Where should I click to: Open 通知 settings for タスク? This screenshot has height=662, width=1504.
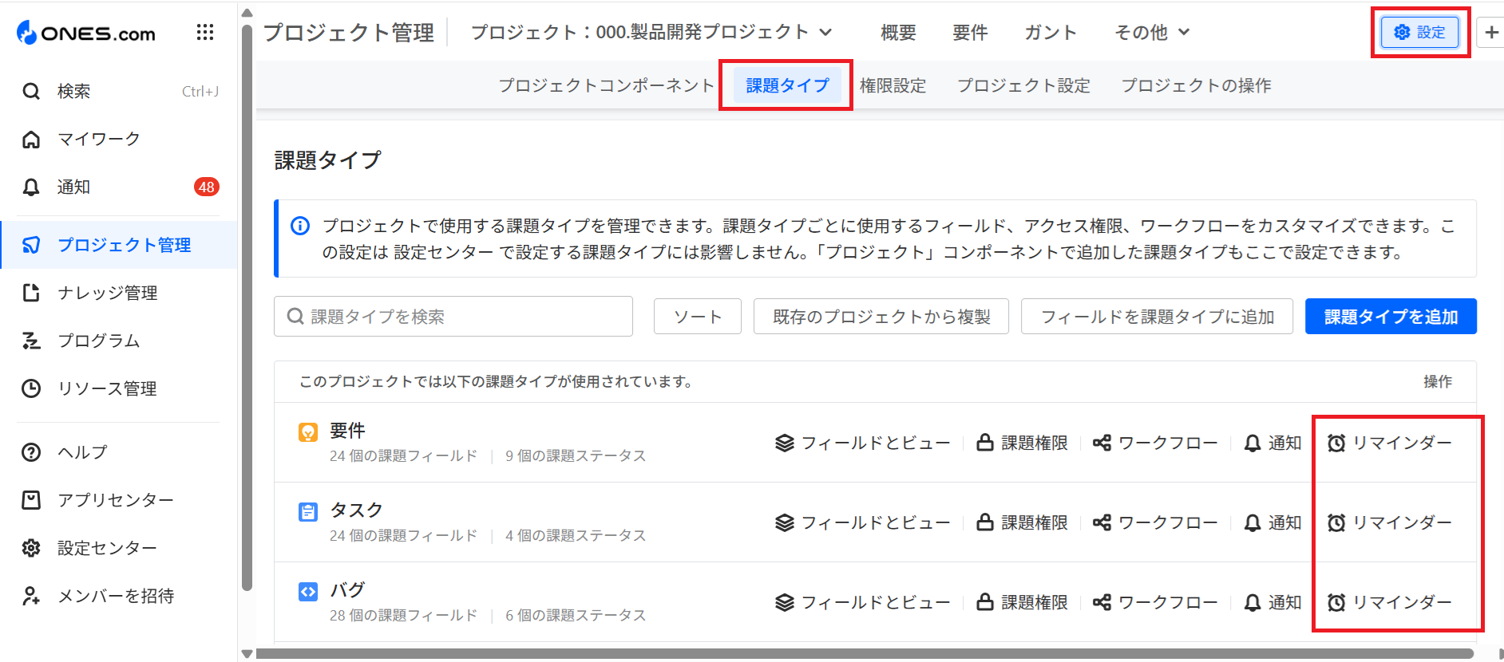(1272, 522)
